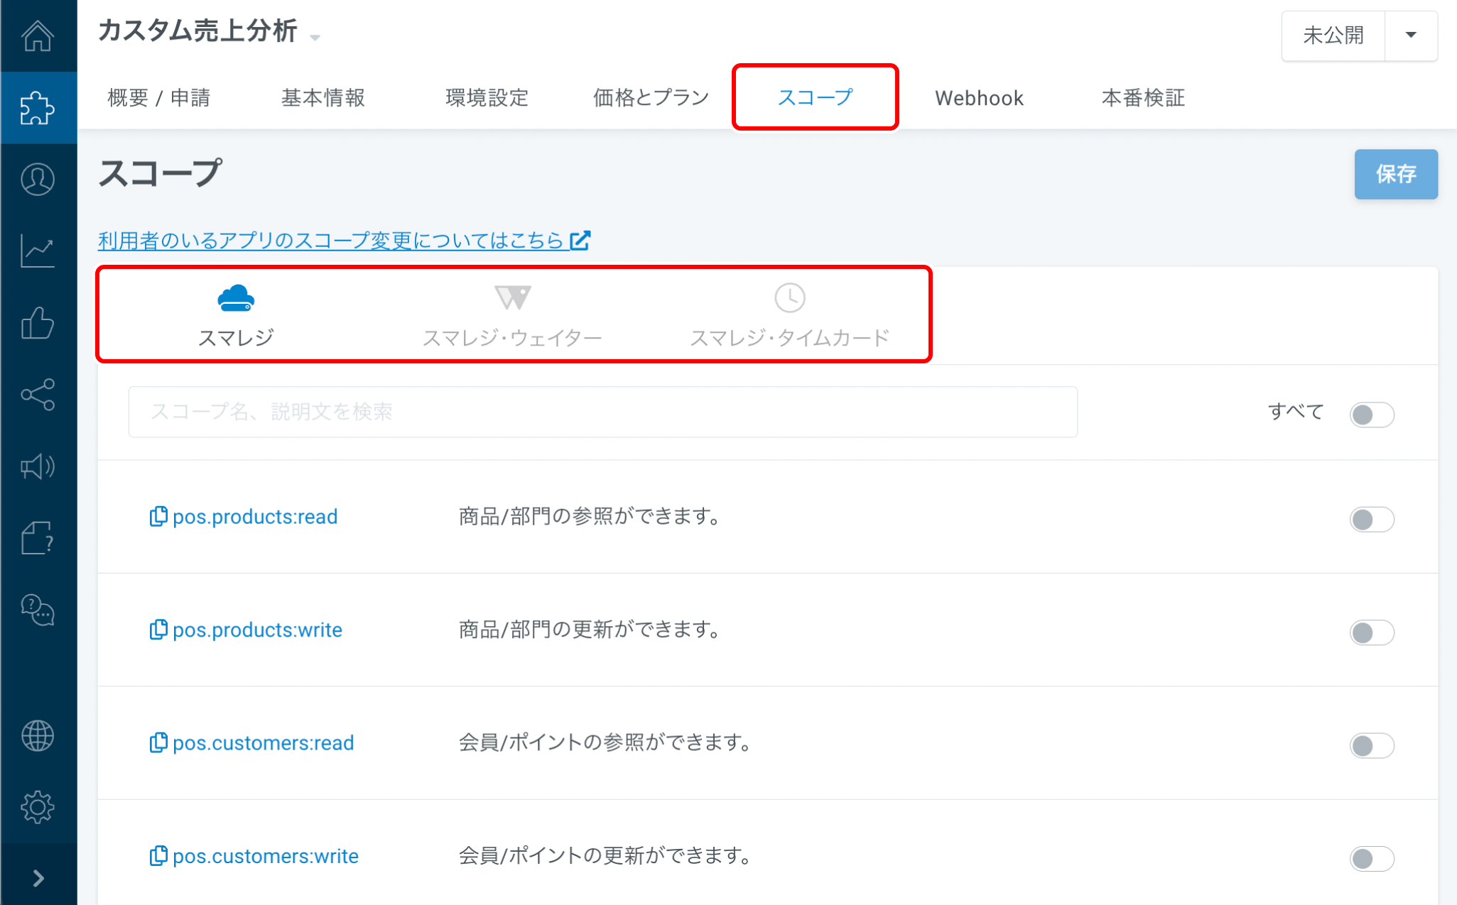Click the announcements speaker icon
1457x905 pixels.
[x=38, y=467]
